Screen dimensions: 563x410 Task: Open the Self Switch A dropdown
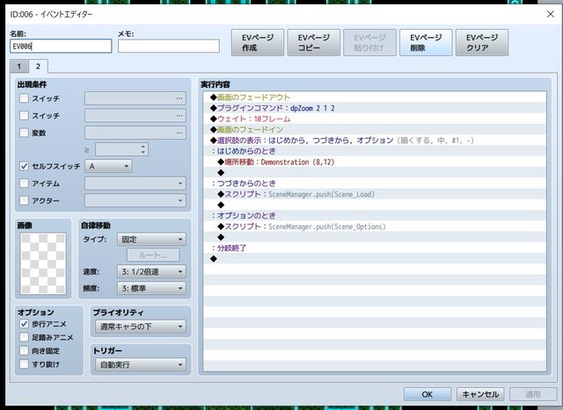[108, 166]
